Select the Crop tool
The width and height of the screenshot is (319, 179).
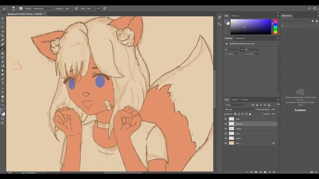pyautogui.click(x=2, y=36)
